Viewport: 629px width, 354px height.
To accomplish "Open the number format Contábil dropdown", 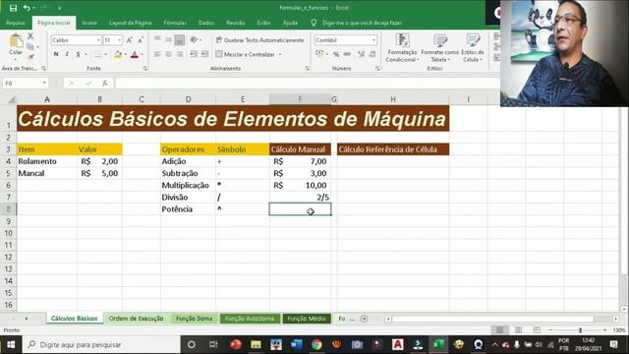I will coord(373,40).
